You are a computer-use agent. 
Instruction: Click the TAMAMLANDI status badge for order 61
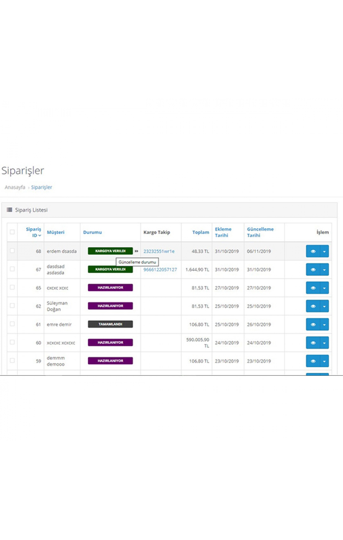pos(110,324)
